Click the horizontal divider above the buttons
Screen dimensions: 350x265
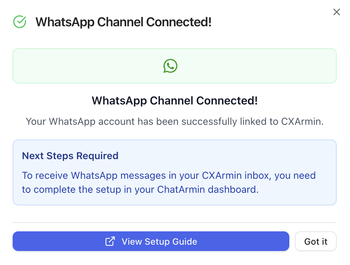click(x=175, y=223)
